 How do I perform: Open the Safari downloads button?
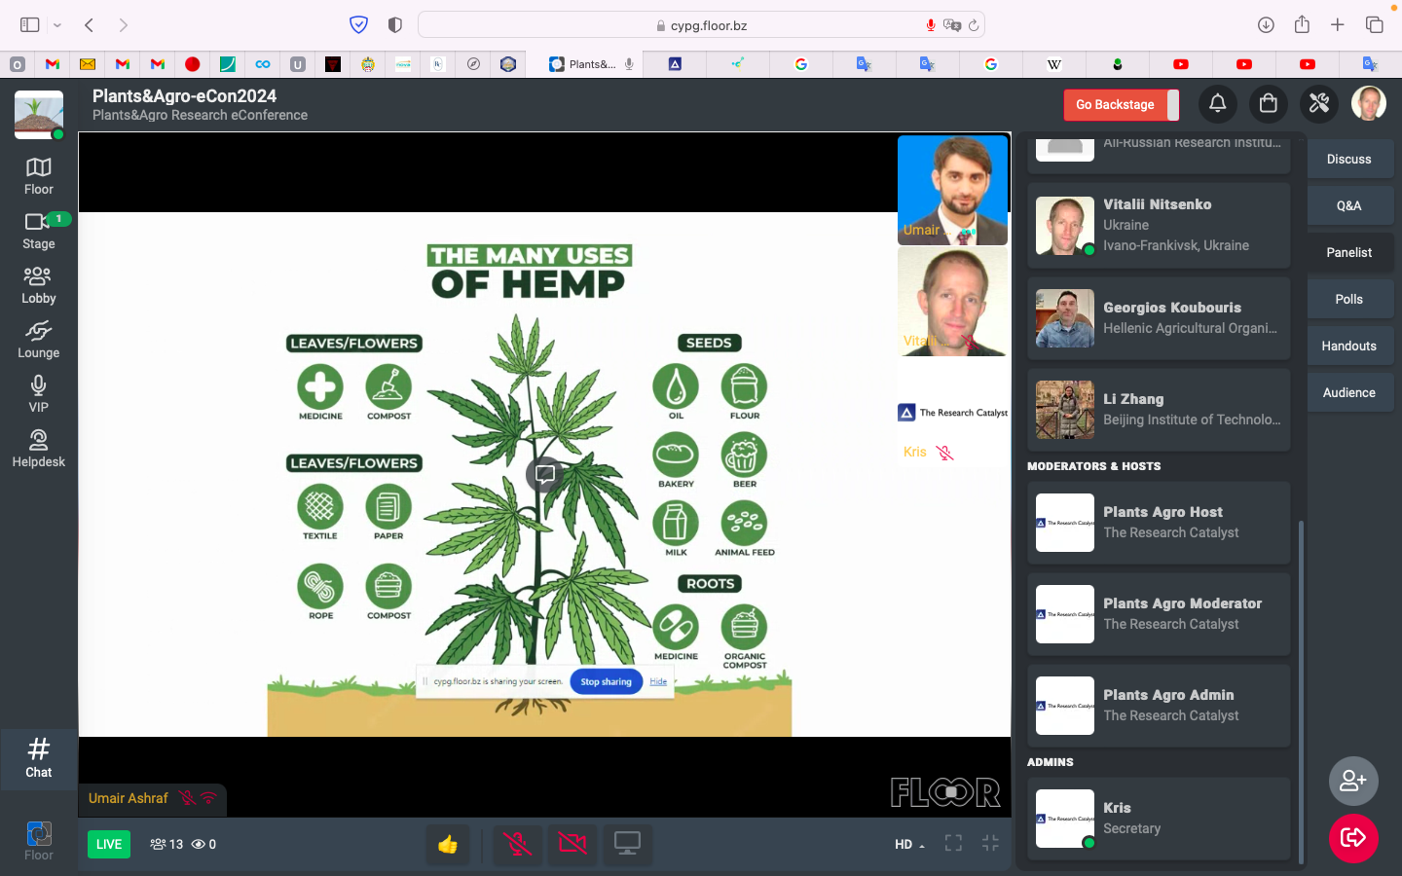click(1266, 25)
